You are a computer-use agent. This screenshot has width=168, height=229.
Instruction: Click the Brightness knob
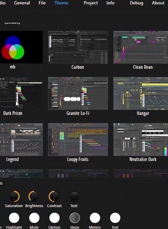point(34,196)
